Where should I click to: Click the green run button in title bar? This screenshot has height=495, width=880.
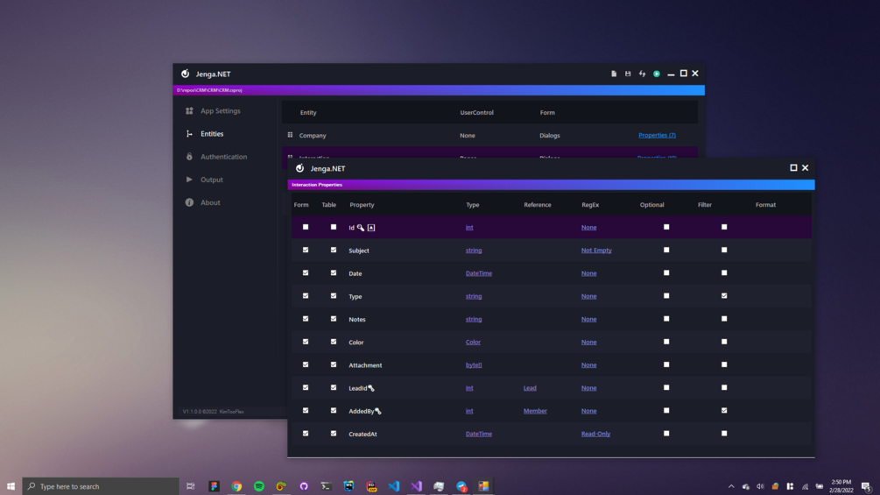tap(656, 74)
